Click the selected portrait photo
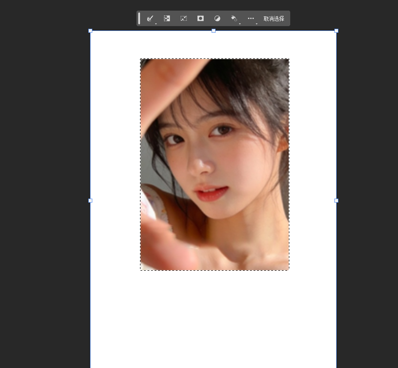Screen dimensions: 398x368 (215, 165)
